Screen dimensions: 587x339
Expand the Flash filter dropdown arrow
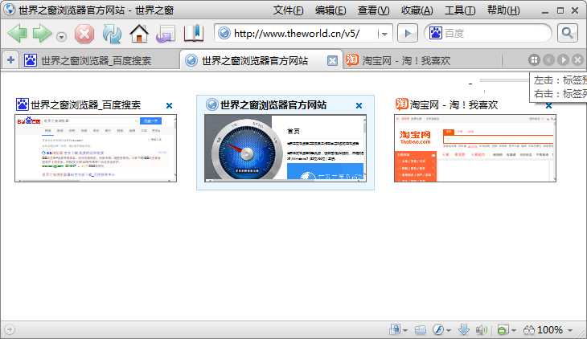pyautogui.click(x=449, y=330)
